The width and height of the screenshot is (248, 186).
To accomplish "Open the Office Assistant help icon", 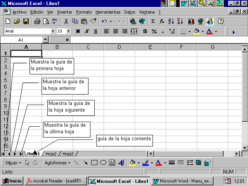I will (x=220, y=21).
